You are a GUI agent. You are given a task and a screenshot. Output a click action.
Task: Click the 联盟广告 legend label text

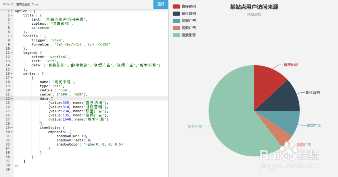coord(189,21)
